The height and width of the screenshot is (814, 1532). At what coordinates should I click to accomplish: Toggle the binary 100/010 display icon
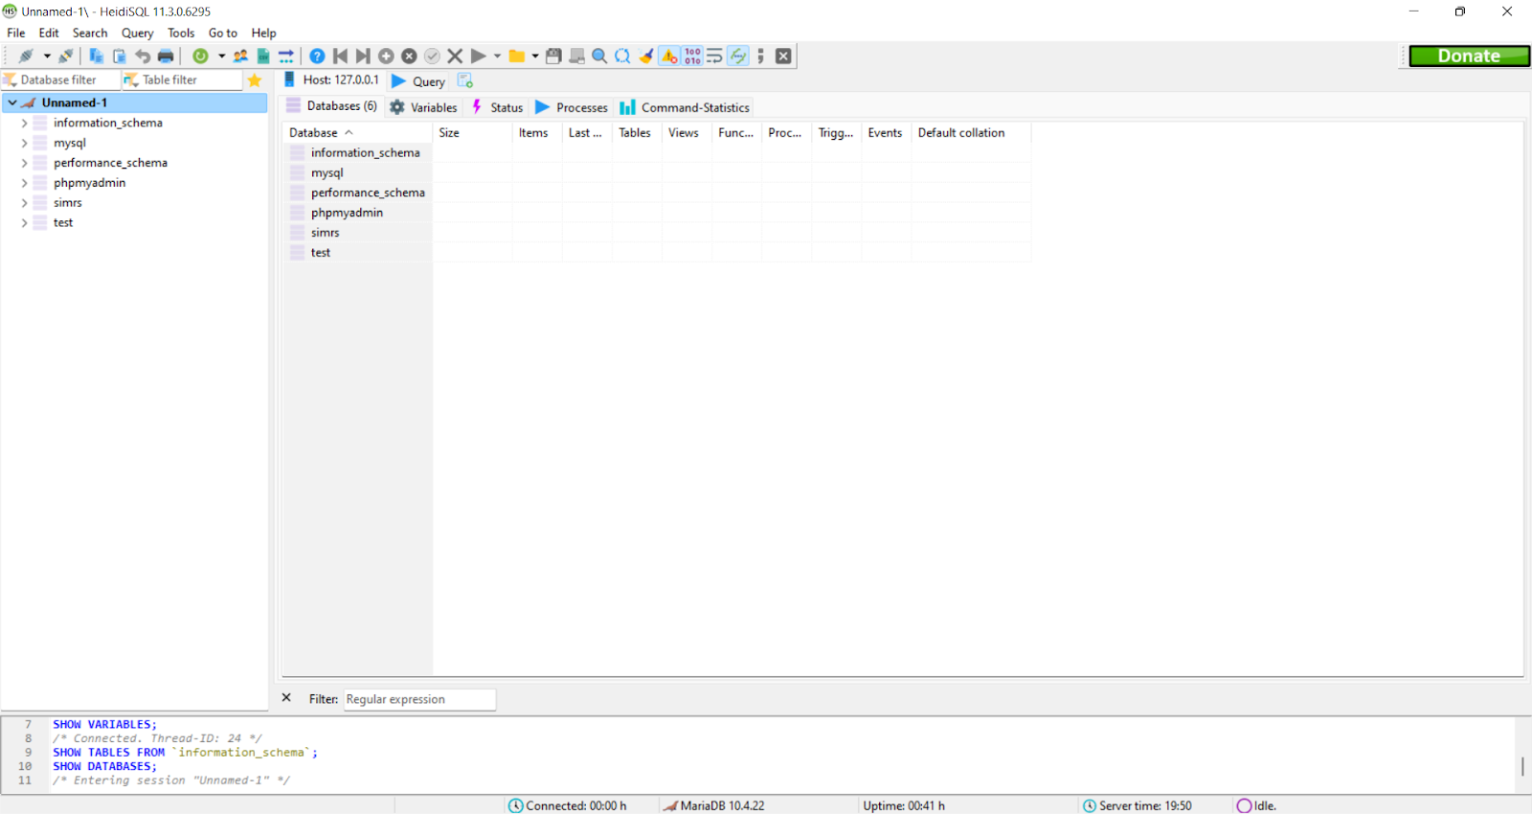coord(692,57)
